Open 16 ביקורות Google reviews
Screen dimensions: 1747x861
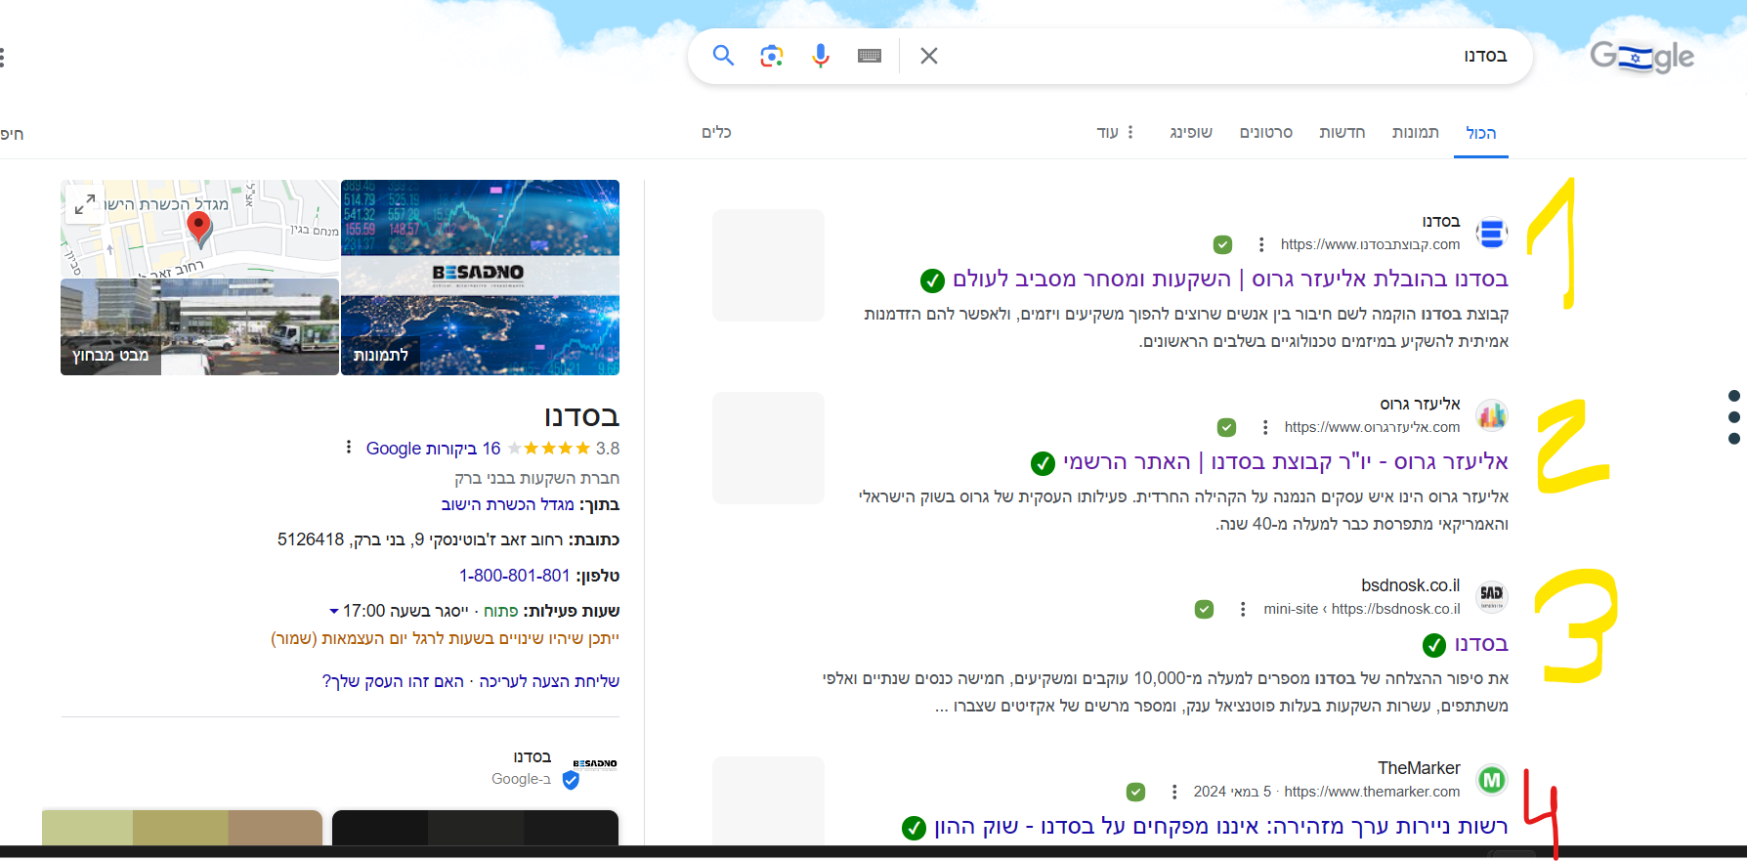(x=433, y=449)
